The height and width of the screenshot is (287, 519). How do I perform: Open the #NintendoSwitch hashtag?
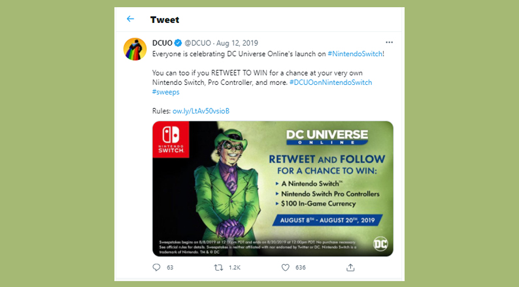pyautogui.click(x=355, y=54)
